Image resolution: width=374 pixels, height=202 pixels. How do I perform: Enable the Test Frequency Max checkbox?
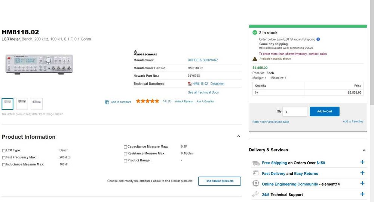[x=4, y=158]
